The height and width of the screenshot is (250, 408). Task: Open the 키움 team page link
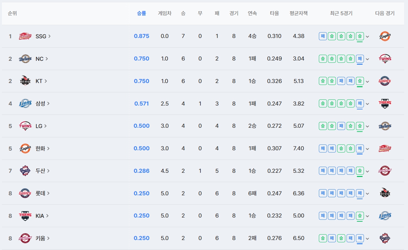[x=43, y=238]
